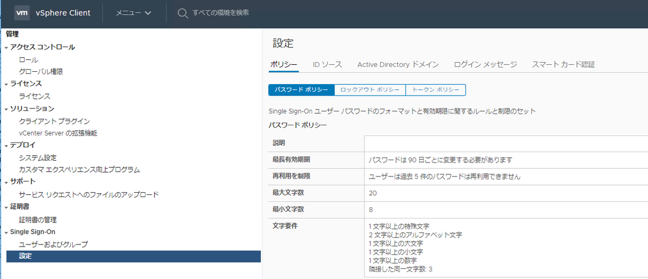Screen dimensions: 648x279
Task: Click the 最長有効期間 row label
Action: point(292,160)
